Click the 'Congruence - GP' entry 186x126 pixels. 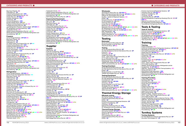pyautogui.click(x=146, y=55)
